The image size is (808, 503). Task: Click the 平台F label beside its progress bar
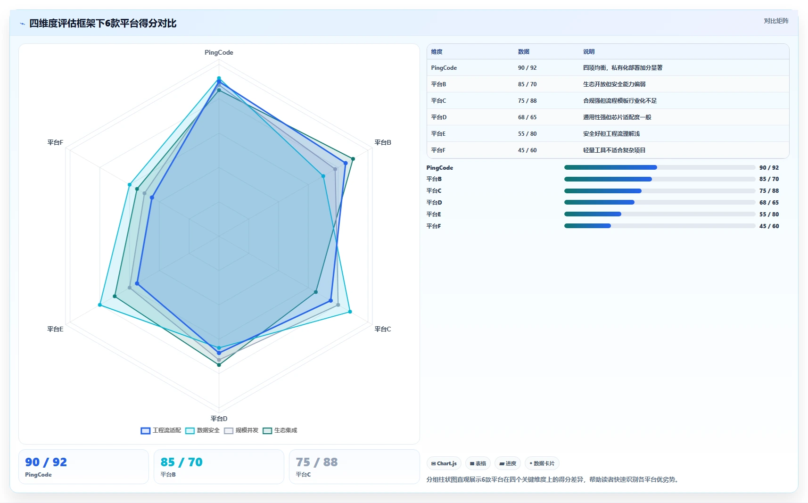tap(434, 226)
